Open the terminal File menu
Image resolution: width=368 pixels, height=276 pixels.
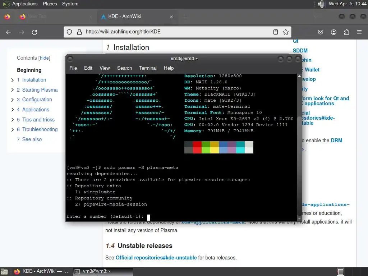coord(73,68)
